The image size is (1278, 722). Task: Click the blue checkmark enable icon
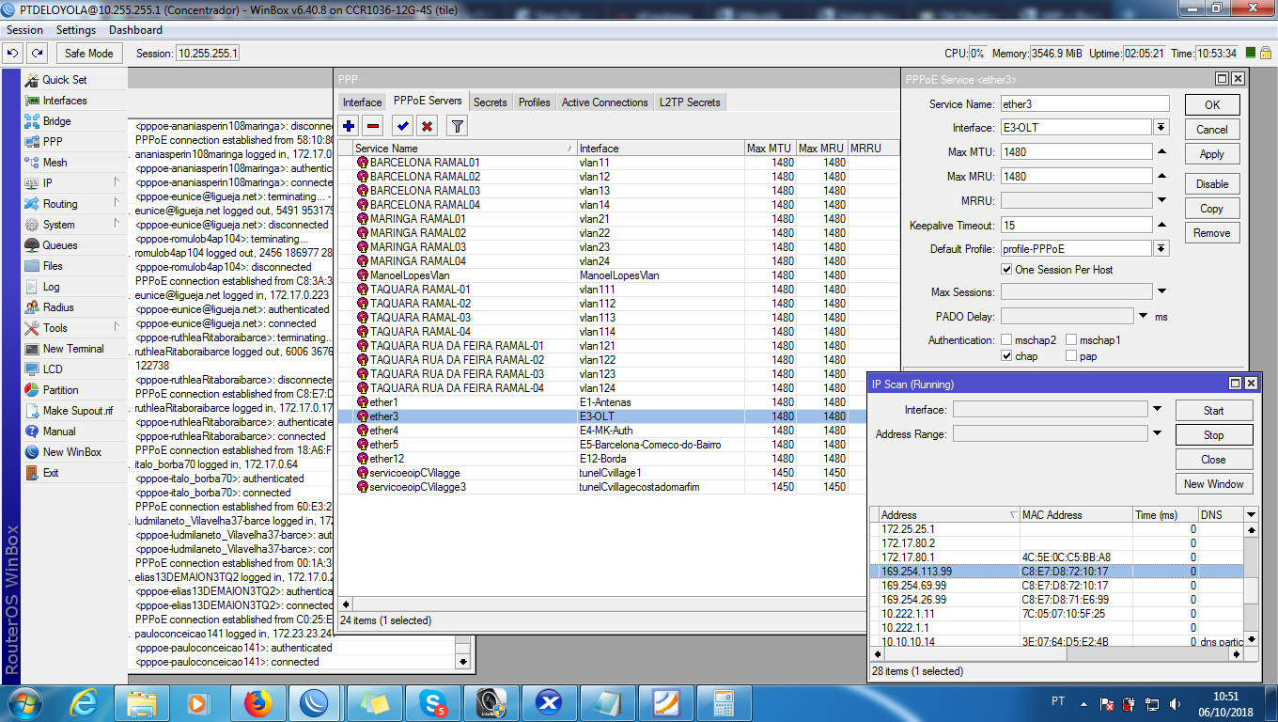[x=402, y=126]
